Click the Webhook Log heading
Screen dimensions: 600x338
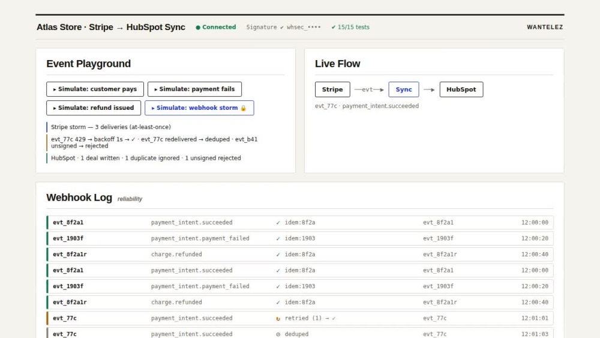[x=79, y=198]
